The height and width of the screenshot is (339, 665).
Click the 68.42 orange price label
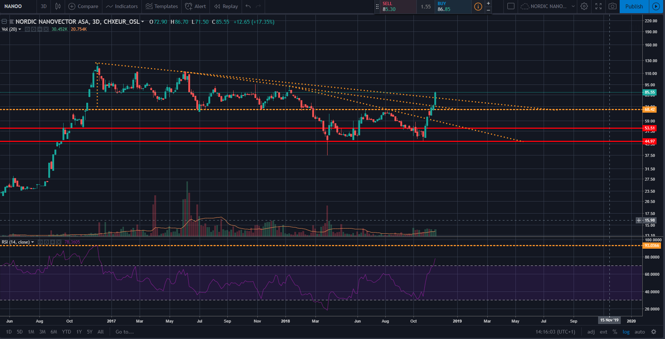click(x=650, y=109)
